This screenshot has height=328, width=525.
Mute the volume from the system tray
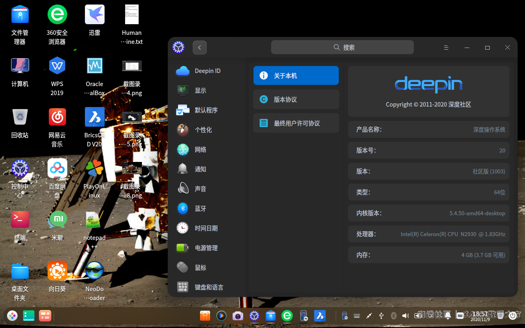(x=406, y=316)
